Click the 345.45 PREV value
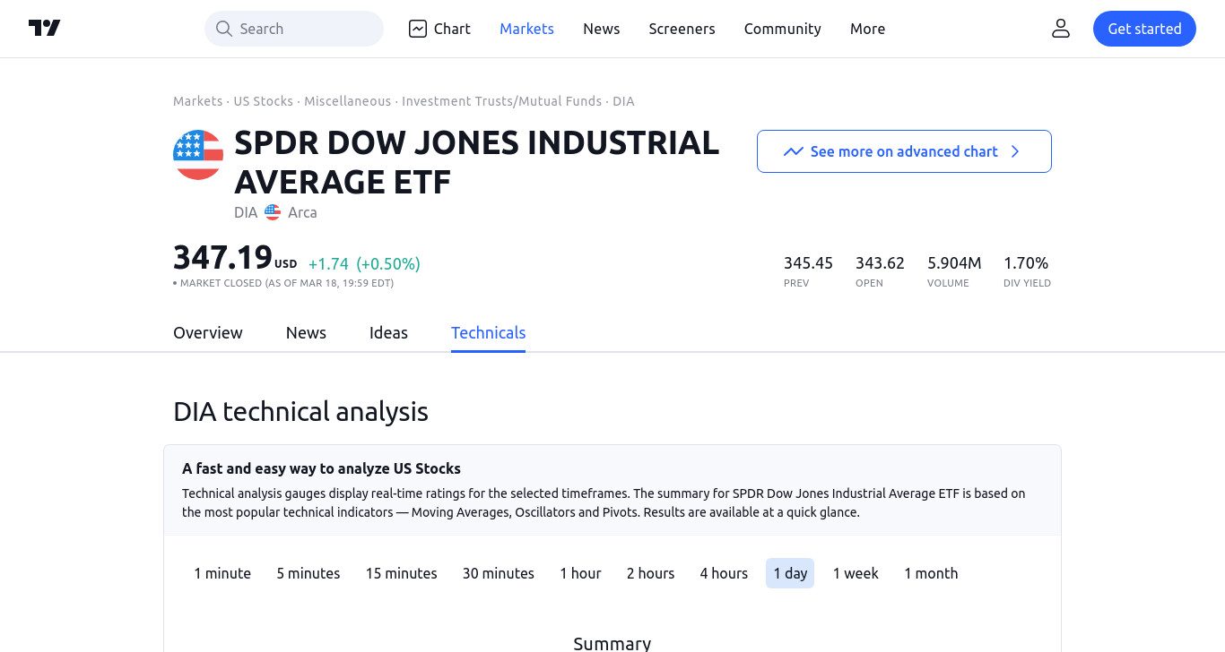Image resolution: width=1225 pixels, height=652 pixels. [x=808, y=263]
